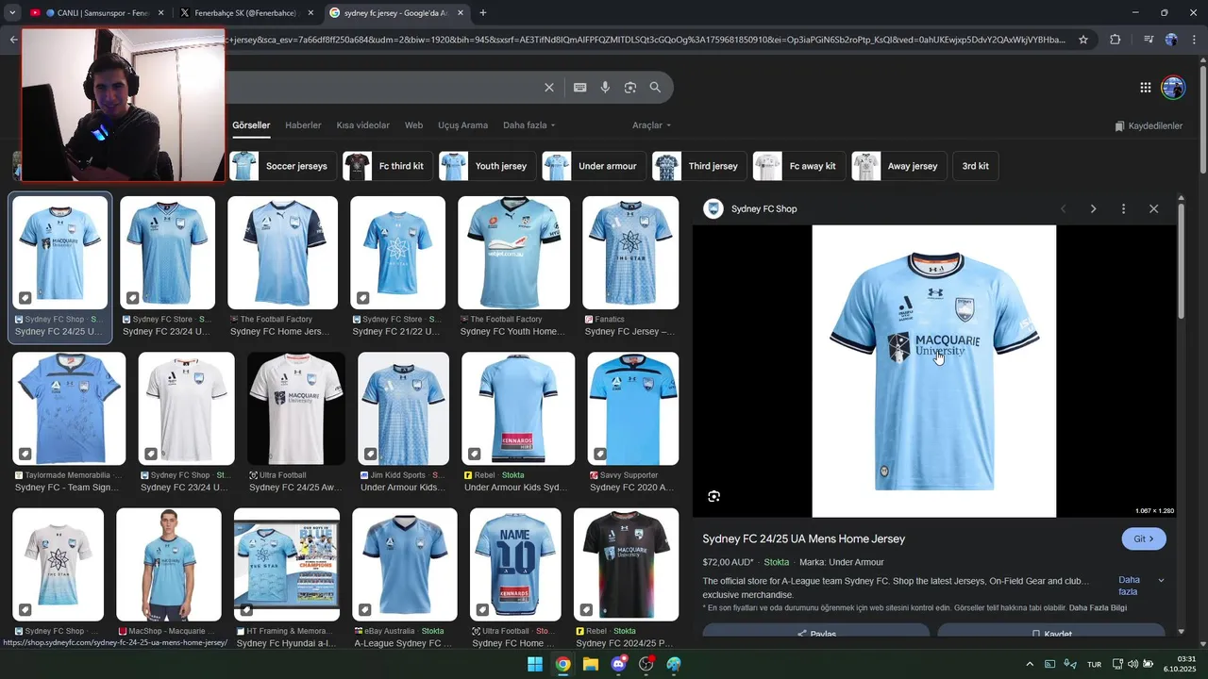Switch to the Görseller tab
Viewport: 1208px width, 679px height.
pos(251,125)
